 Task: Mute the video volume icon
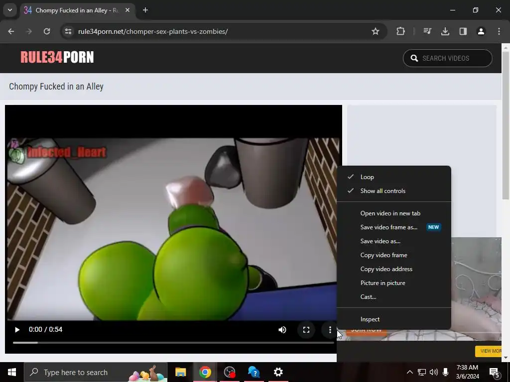282,330
